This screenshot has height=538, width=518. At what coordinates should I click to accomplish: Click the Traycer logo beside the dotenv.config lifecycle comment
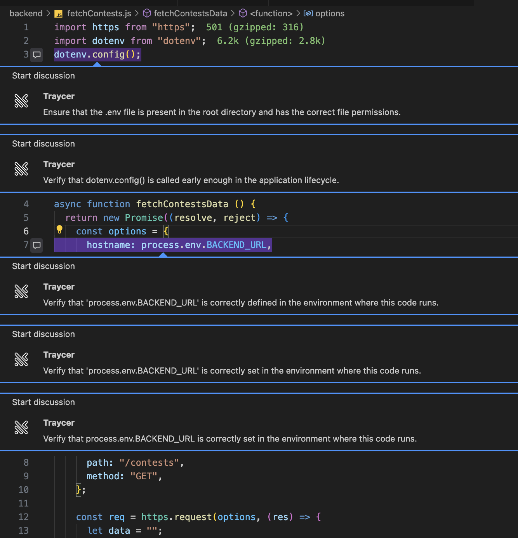(21, 169)
